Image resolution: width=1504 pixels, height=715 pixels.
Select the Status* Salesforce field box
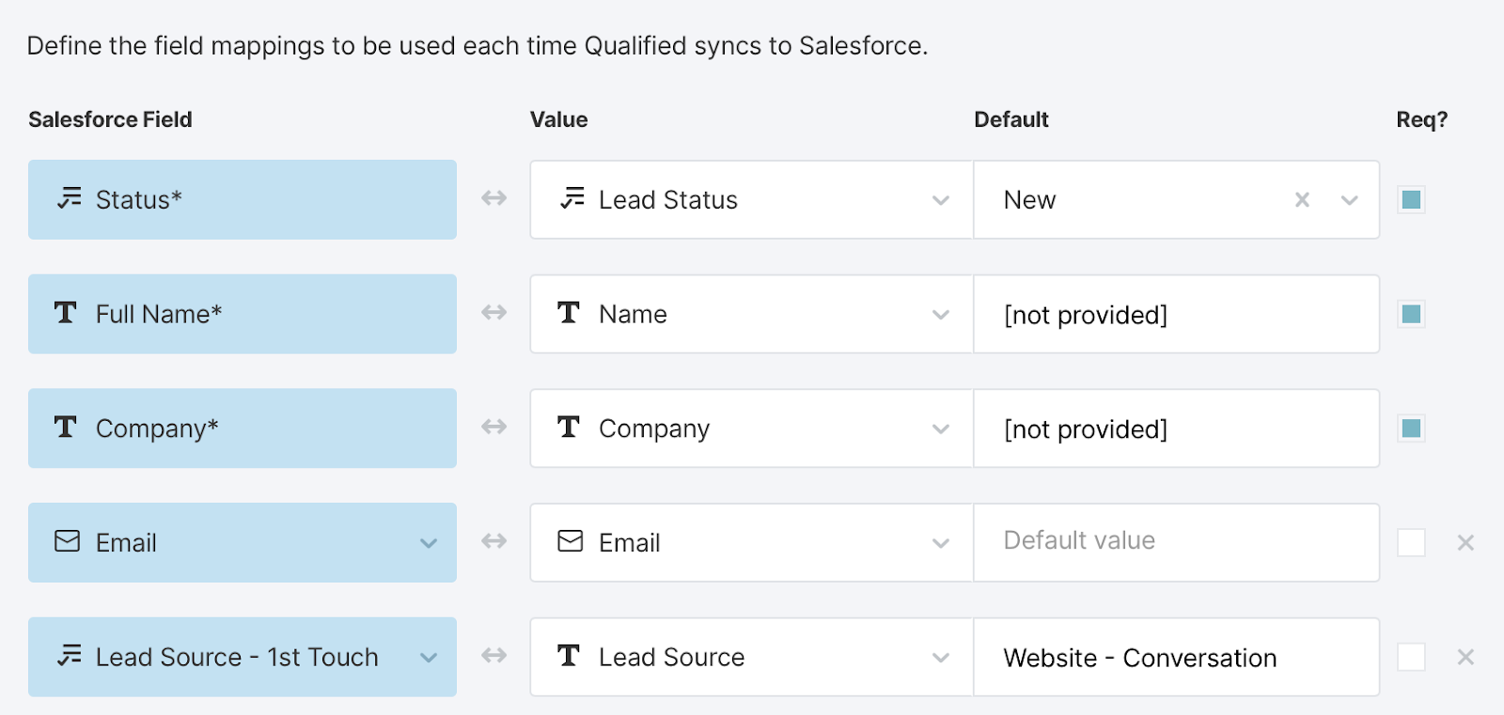coord(243,199)
